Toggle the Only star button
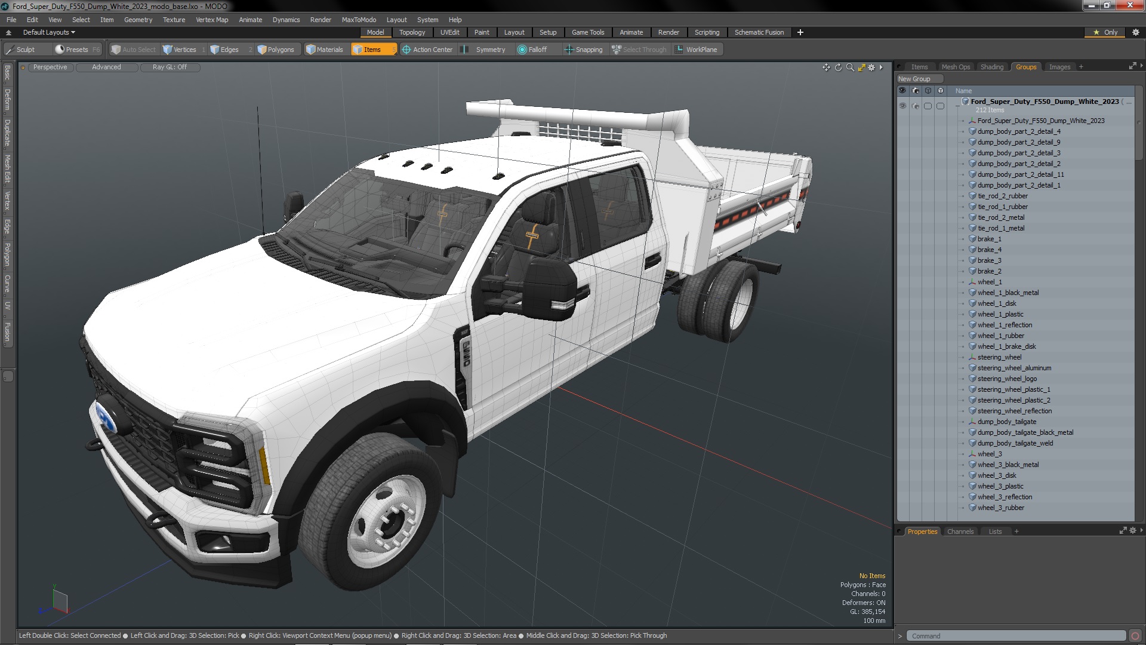The width and height of the screenshot is (1146, 645). pos(1105,32)
